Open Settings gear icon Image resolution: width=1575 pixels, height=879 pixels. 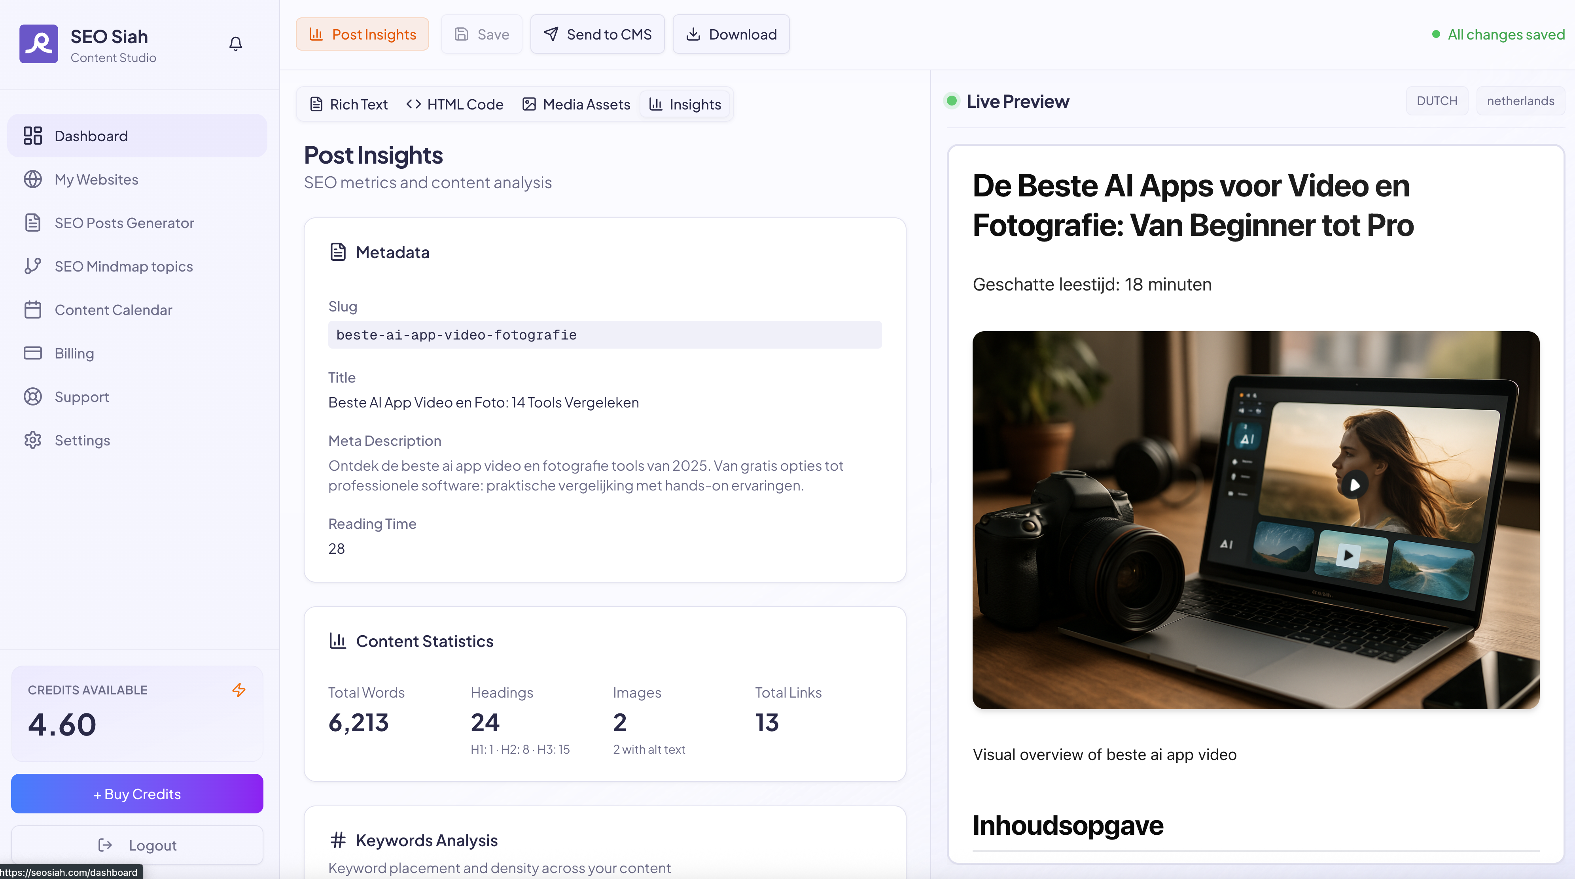coord(32,440)
